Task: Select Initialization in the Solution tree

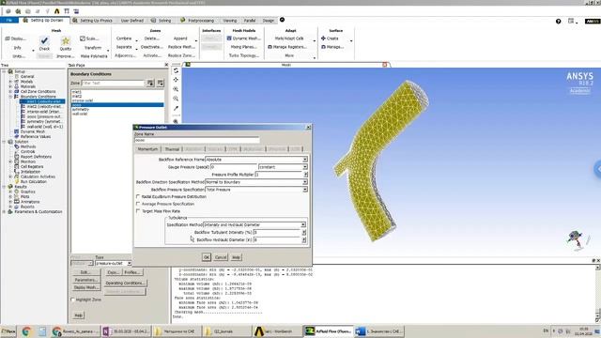Action: coord(31,172)
